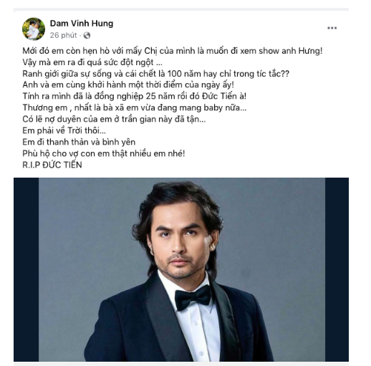Image resolution: width=371 pixels, height=366 pixels.
Task: Click the text 'Em phải về Trời thôi...'
Action: point(64,130)
